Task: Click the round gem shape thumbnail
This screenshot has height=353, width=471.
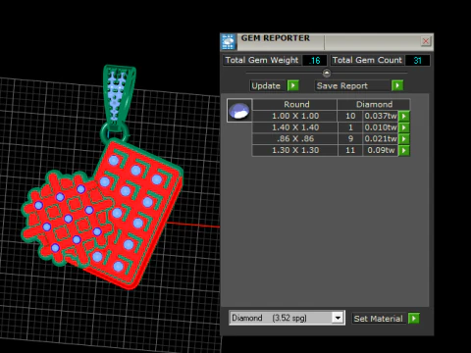Action: click(239, 111)
